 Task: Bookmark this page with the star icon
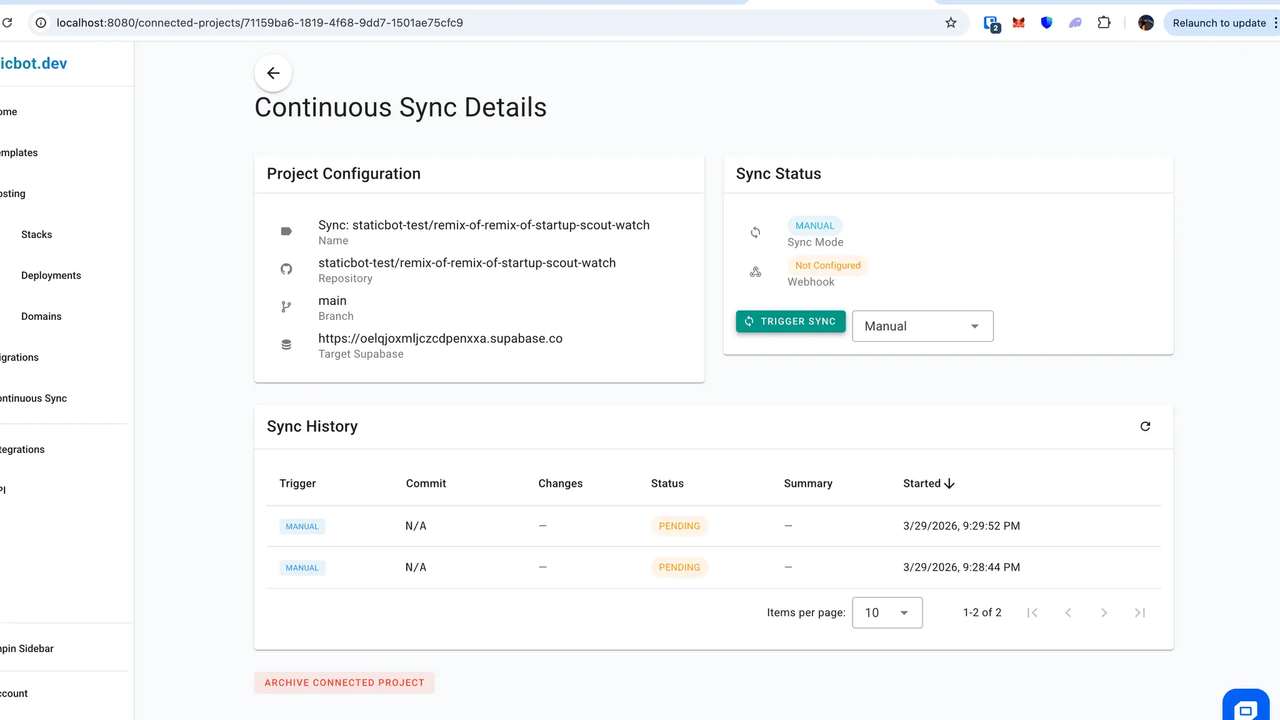click(951, 23)
